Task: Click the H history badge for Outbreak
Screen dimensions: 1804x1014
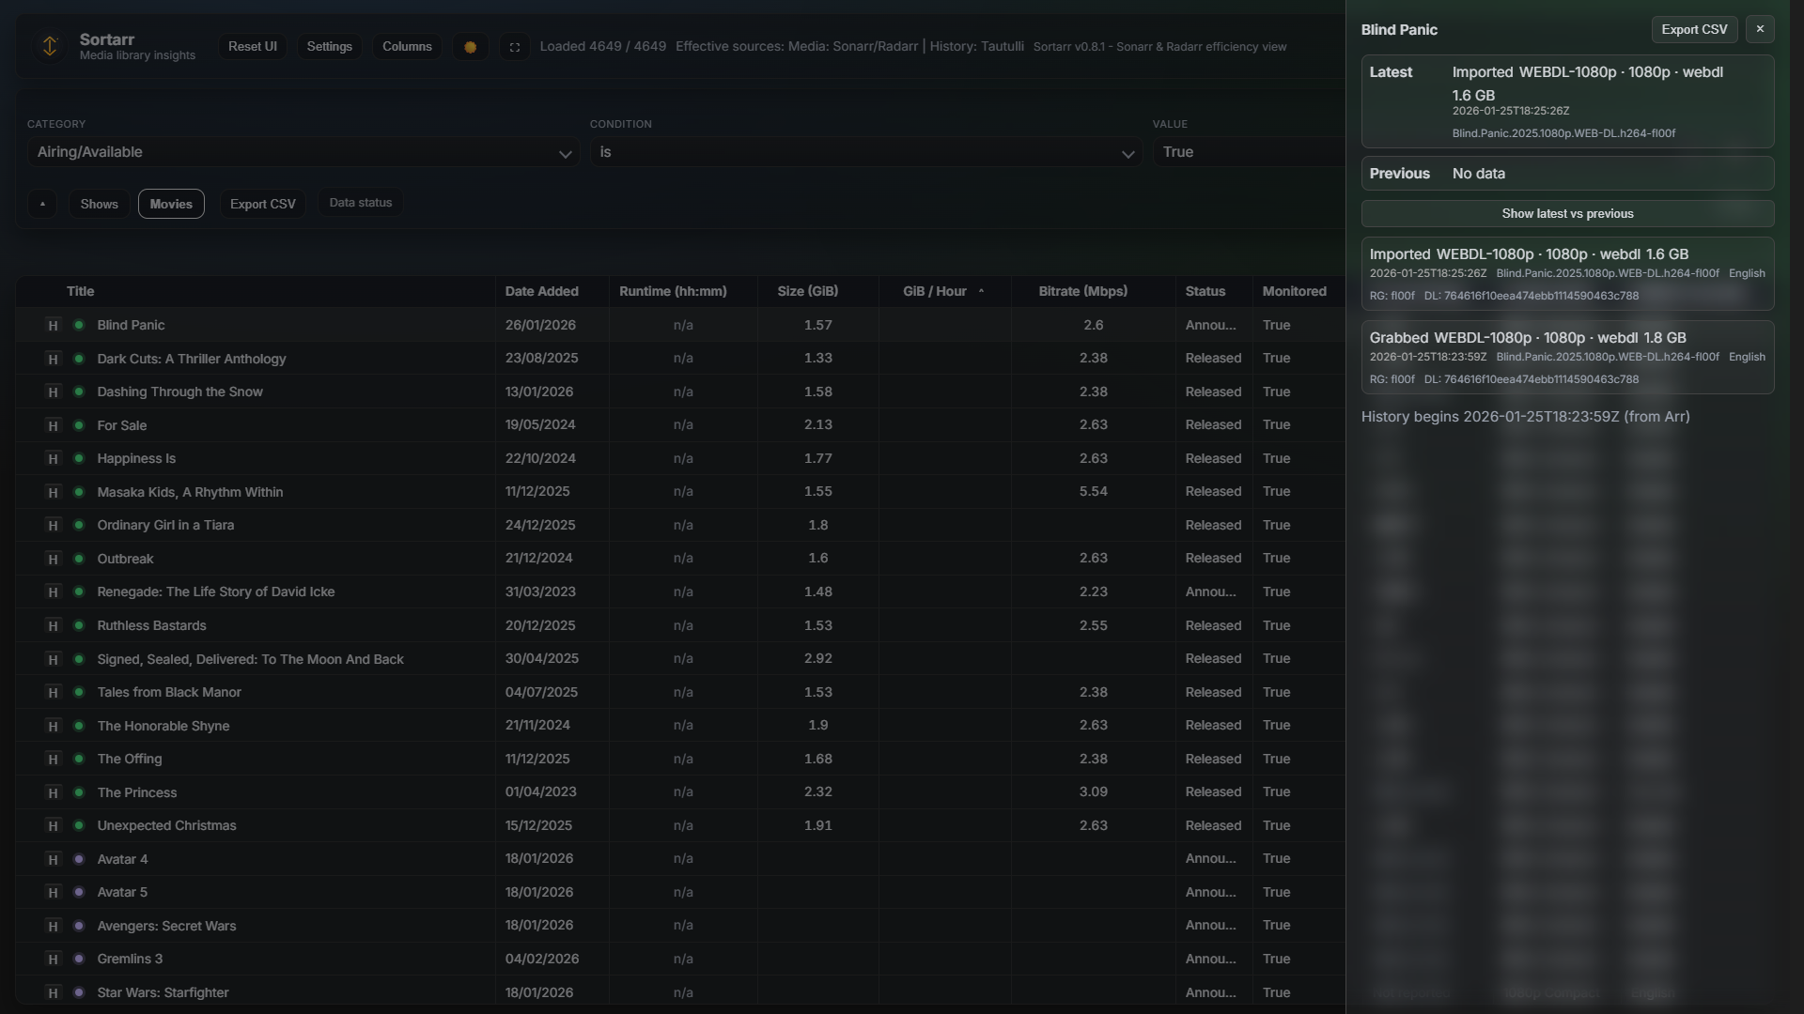Action: (x=54, y=559)
